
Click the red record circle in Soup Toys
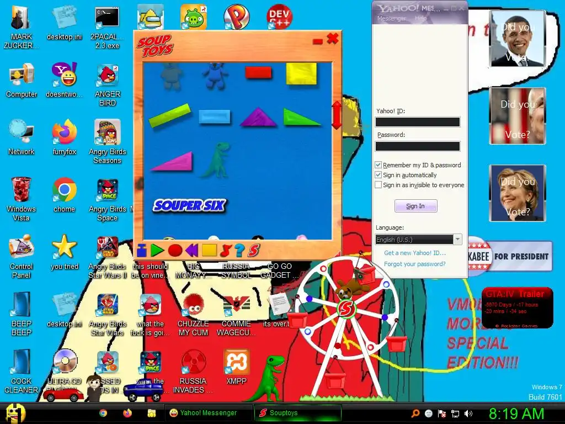pos(175,250)
